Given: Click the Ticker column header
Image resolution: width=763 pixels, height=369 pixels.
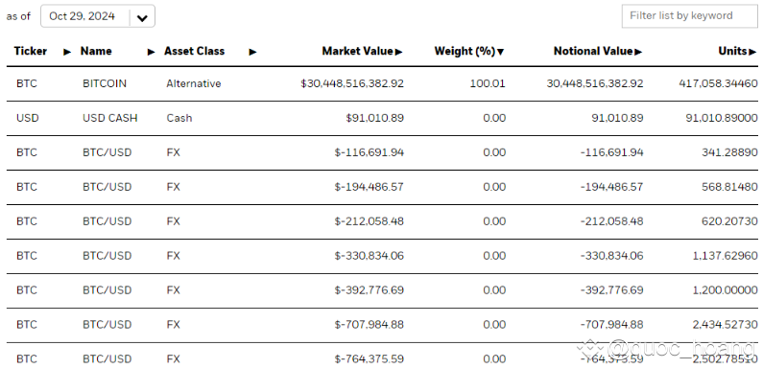Looking at the screenshot, I should pyautogui.click(x=31, y=51).
